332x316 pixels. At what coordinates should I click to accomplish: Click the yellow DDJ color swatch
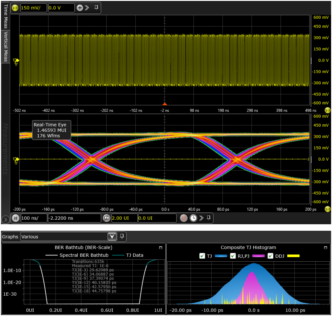click(x=293, y=256)
